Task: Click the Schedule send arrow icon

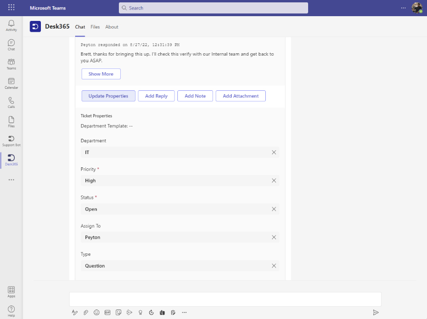Action: pyautogui.click(x=129, y=312)
